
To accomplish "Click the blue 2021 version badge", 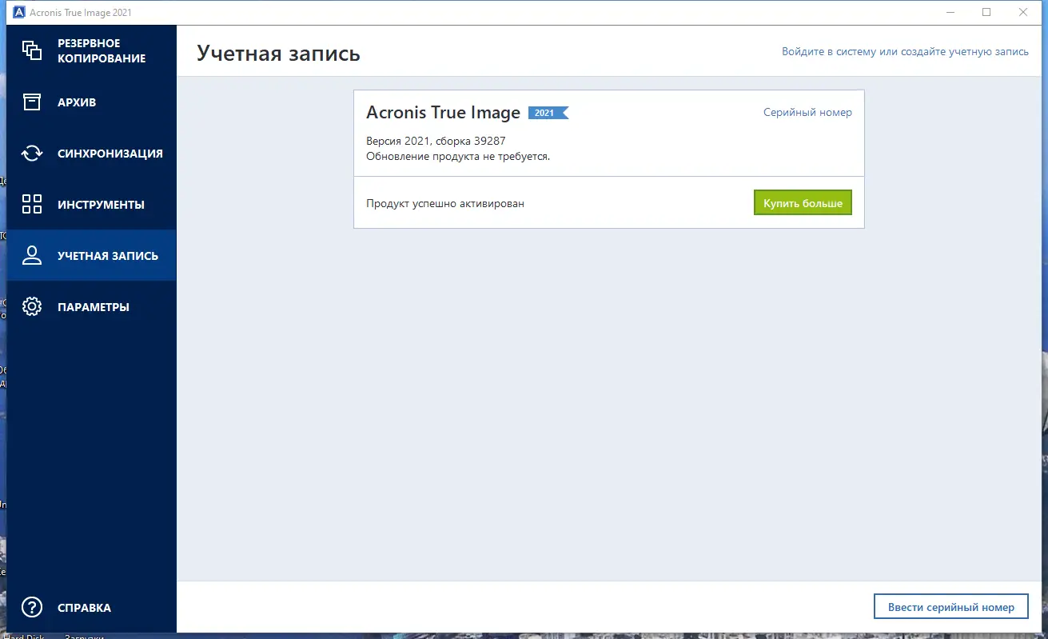I will coord(548,113).
